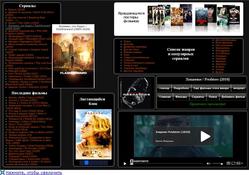Open 'Побег сериал (2010)' link

tap(21, 55)
